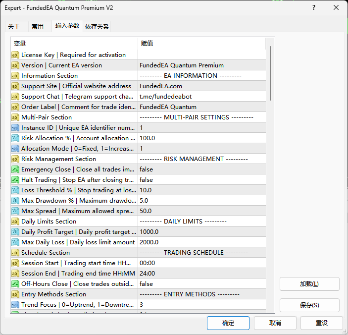Click the decimal icon beside Risk Allocation %
The image size is (348, 335).
click(15, 138)
